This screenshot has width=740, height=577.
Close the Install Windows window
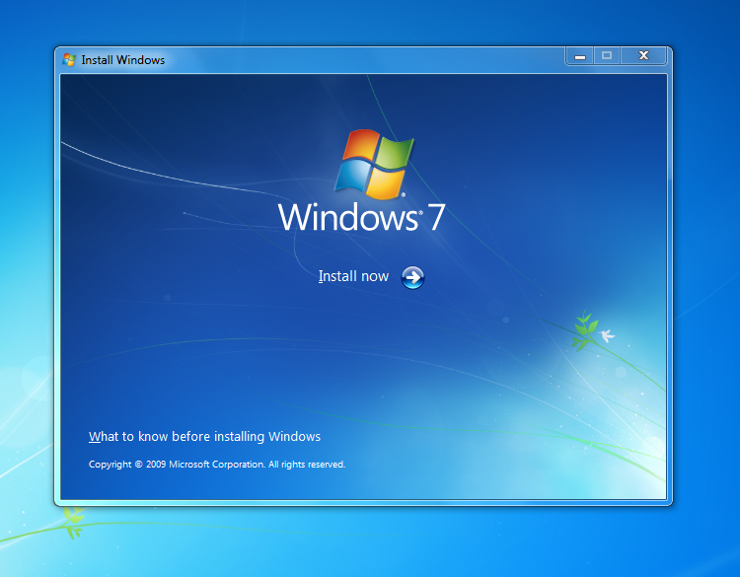[643, 56]
